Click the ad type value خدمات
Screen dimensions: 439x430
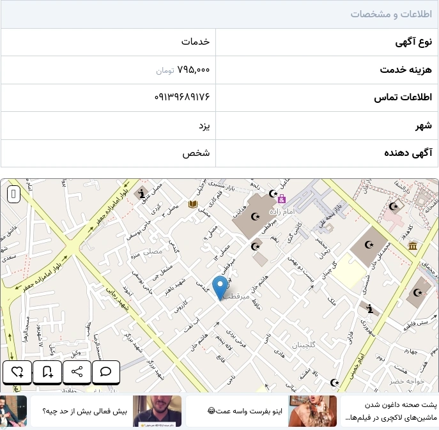pos(196,42)
